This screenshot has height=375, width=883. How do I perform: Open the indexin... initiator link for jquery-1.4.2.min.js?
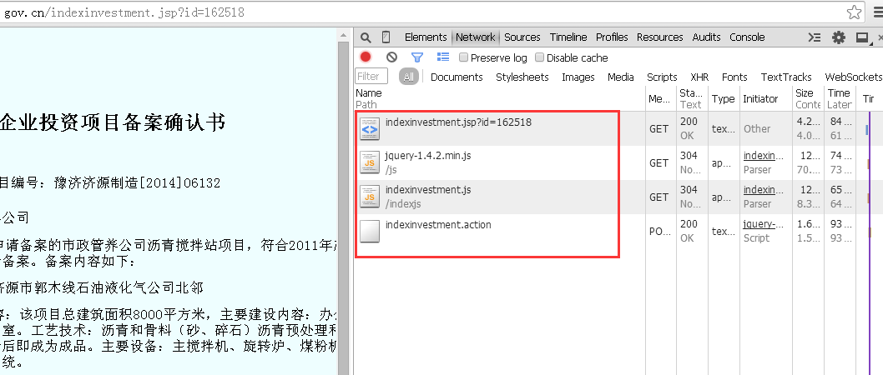[x=763, y=156]
